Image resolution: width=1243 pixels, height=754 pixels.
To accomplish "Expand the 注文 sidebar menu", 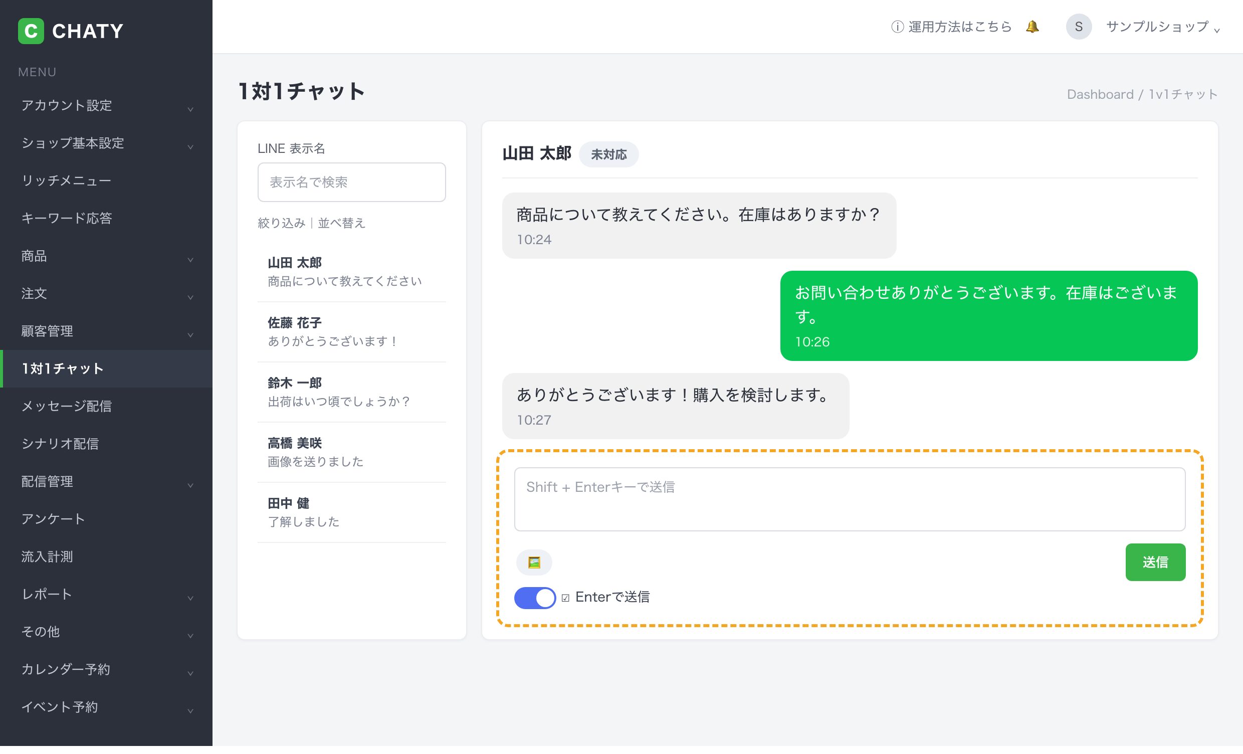I will pos(106,293).
